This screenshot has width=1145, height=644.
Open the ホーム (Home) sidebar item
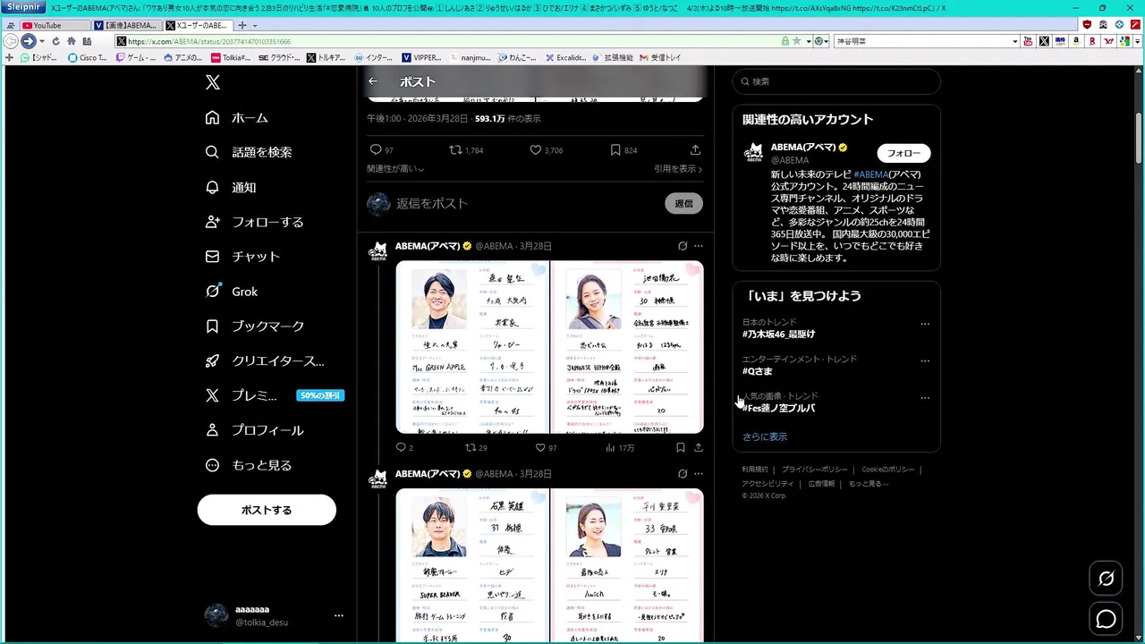(x=237, y=117)
